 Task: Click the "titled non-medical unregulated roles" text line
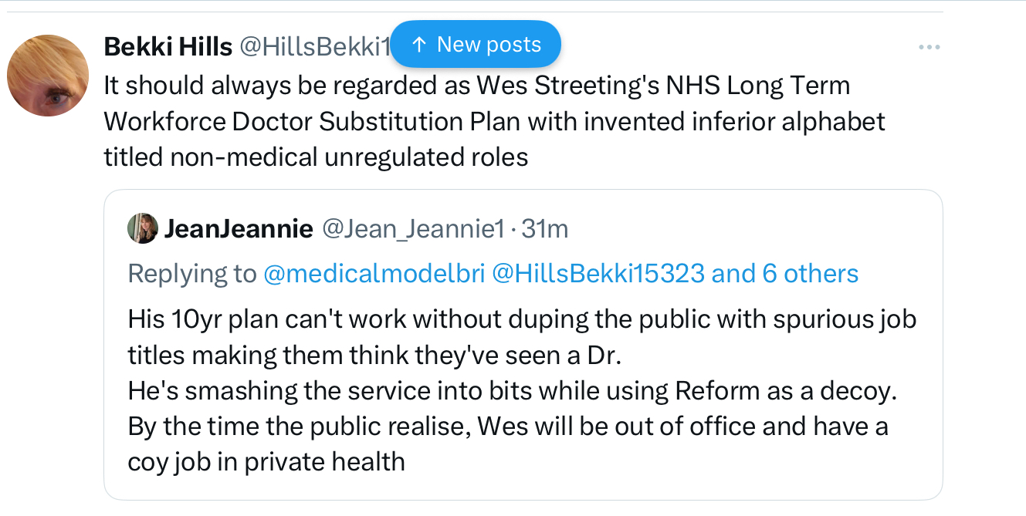316,157
